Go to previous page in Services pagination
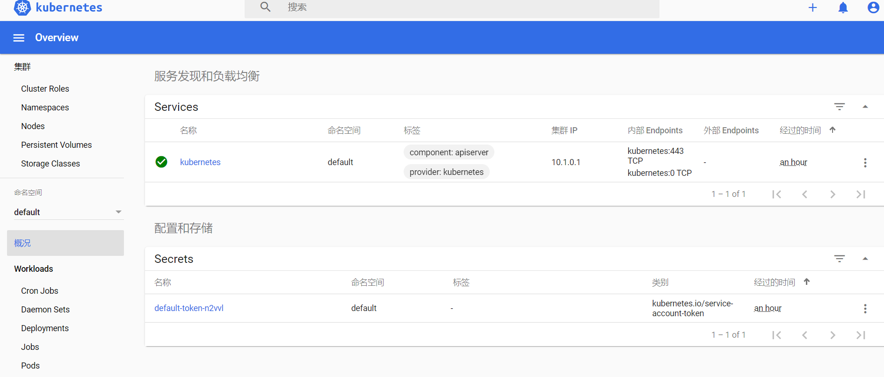The image size is (884, 377). [x=804, y=194]
